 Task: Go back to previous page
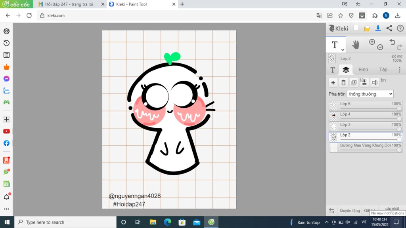click(x=8, y=15)
